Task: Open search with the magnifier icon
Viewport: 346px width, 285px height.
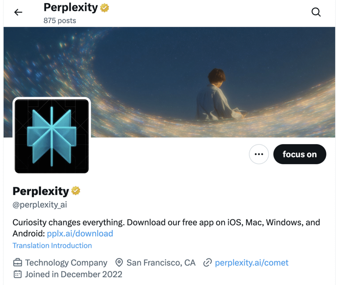Action: click(x=316, y=13)
